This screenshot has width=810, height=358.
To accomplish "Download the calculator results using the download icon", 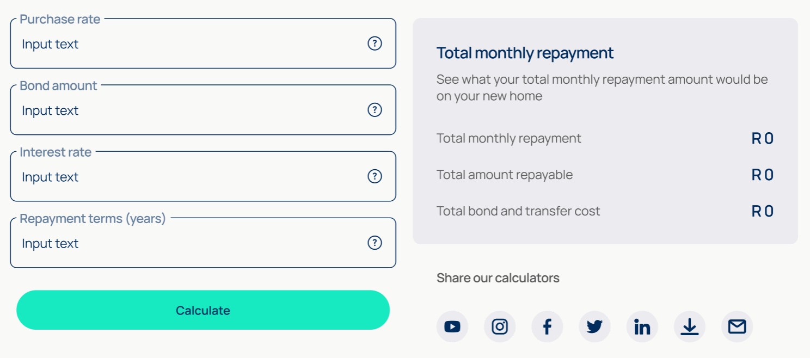I will (690, 326).
